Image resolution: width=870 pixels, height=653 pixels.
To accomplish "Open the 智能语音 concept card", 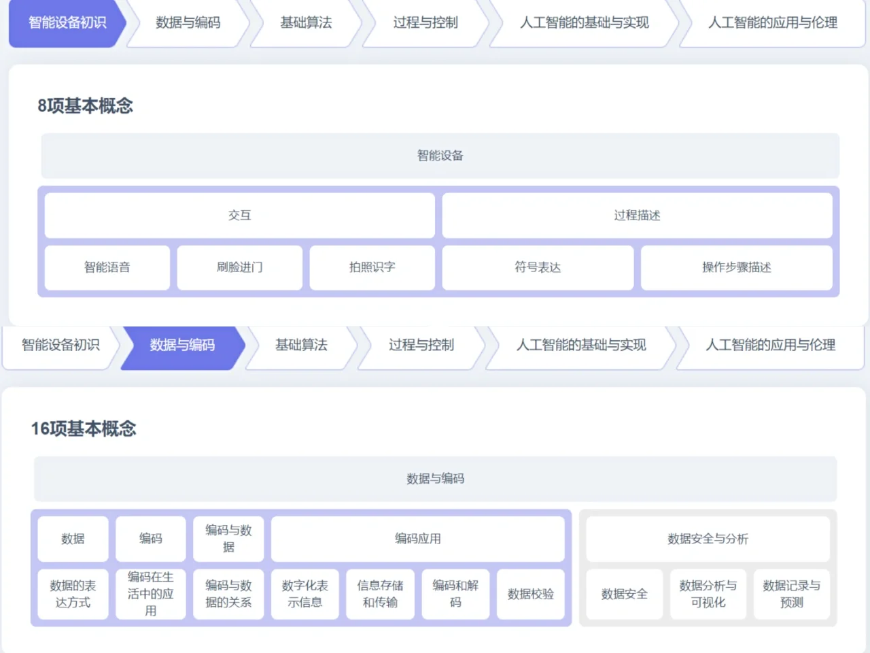I will (x=107, y=267).
